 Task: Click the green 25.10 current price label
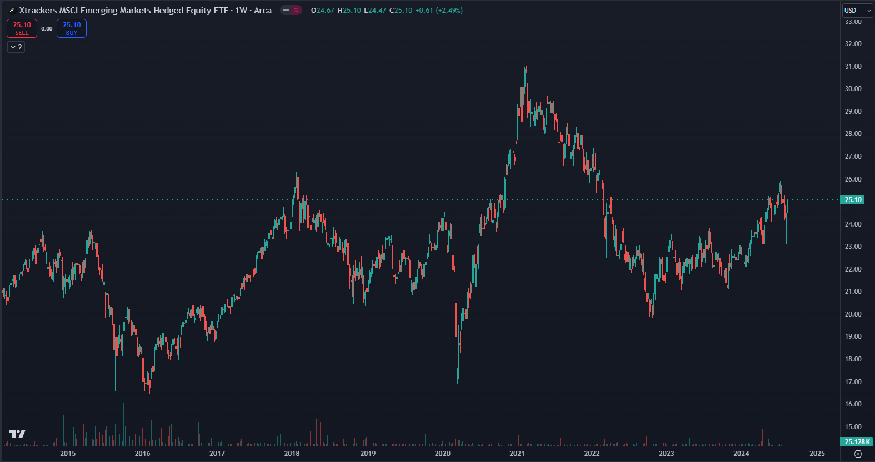[853, 200]
